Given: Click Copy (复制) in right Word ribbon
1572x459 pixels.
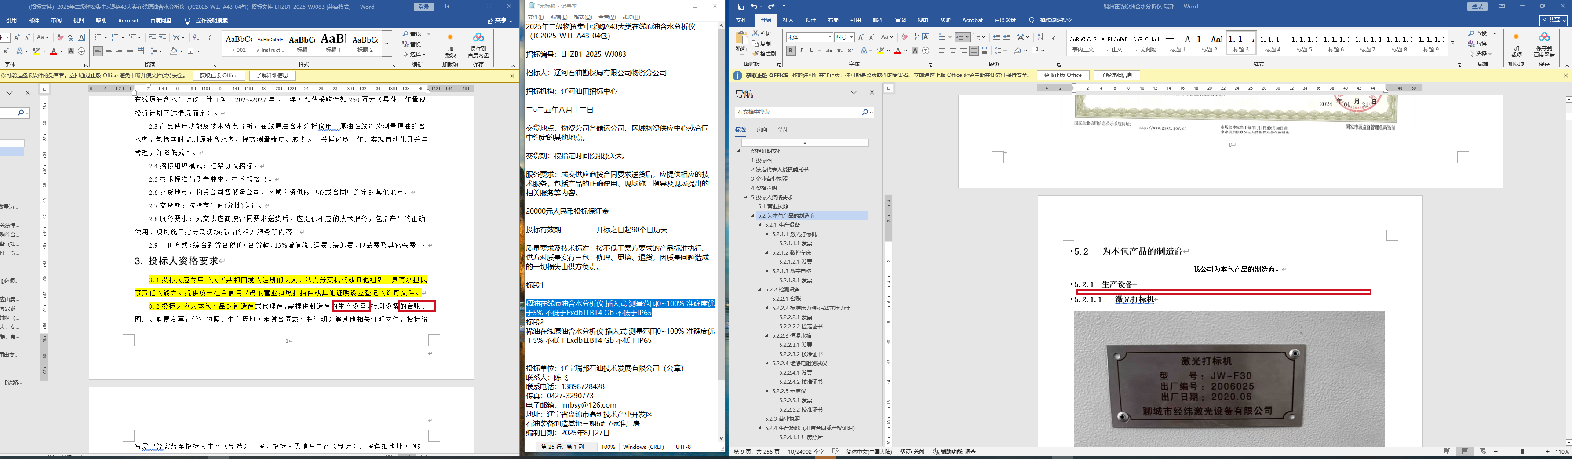Looking at the screenshot, I should [x=762, y=44].
